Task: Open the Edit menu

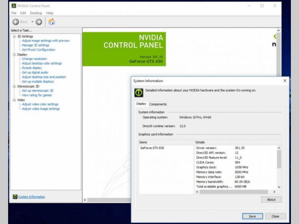Action: (23, 13)
